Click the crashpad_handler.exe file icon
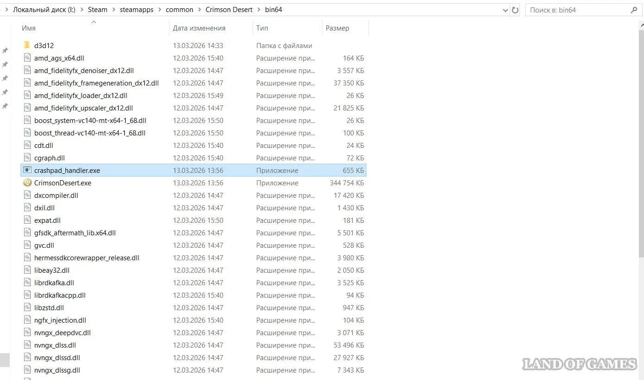The width and height of the screenshot is (644, 380). click(27, 170)
